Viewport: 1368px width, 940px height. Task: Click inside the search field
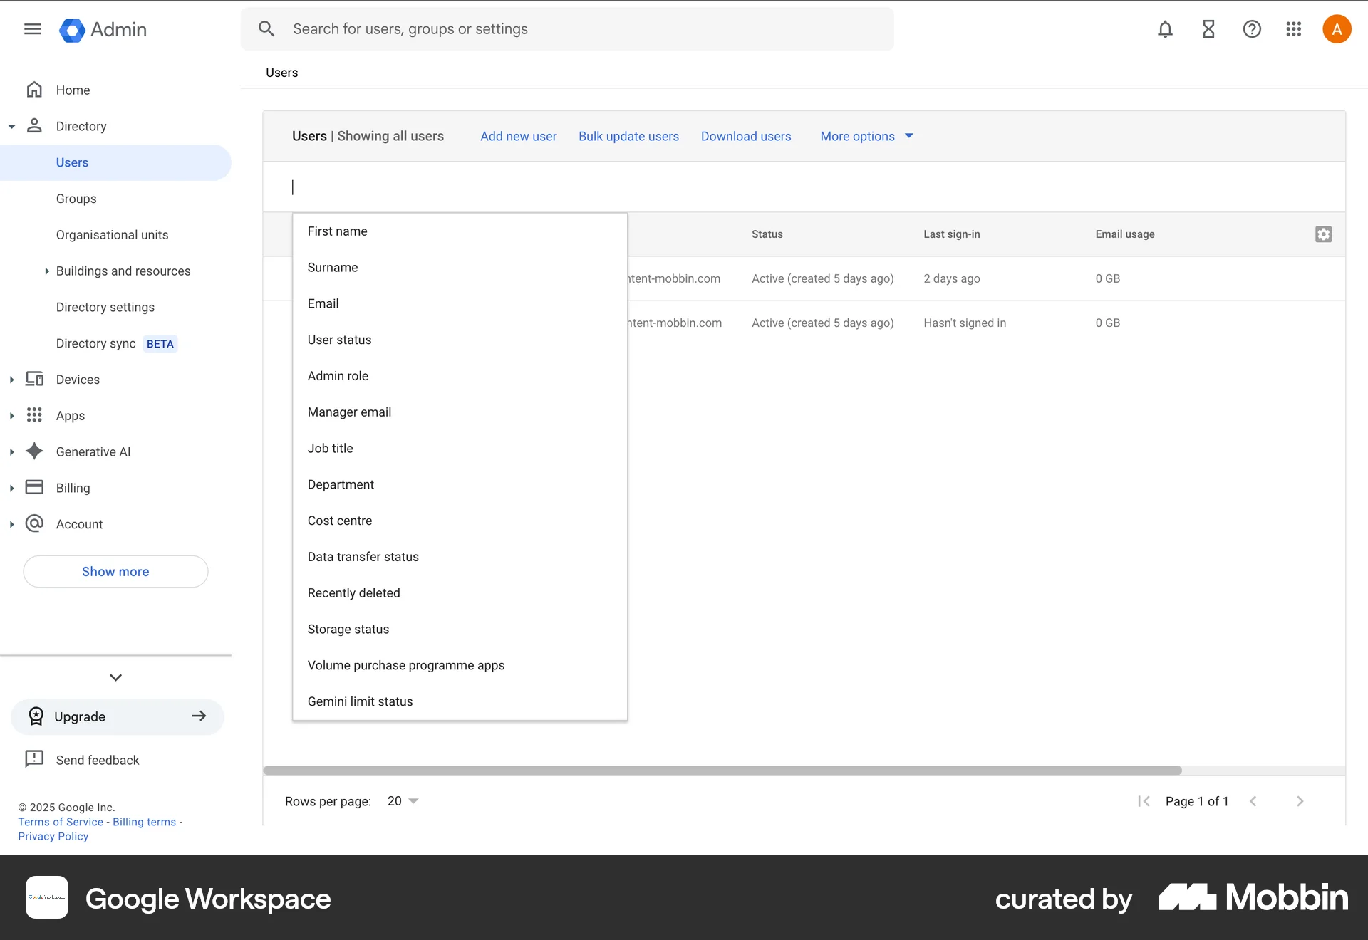pos(499,28)
